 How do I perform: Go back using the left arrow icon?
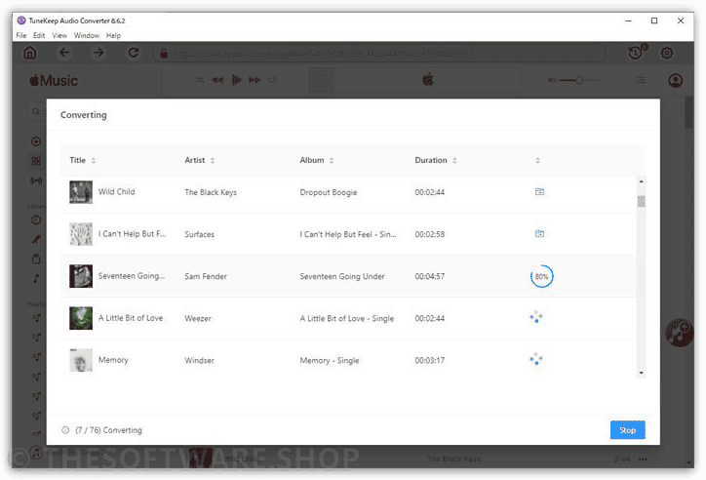tap(64, 53)
